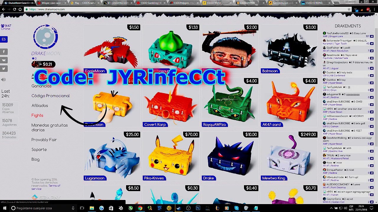Like Duckboi's USP-S Kill Confirmed drakement
The image size is (378, 212).
pyautogui.click(x=372, y=76)
